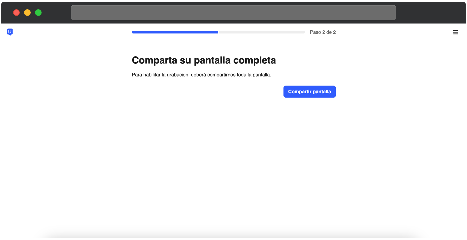Click the blue progress bar segment
The image size is (467, 240).
click(x=175, y=32)
